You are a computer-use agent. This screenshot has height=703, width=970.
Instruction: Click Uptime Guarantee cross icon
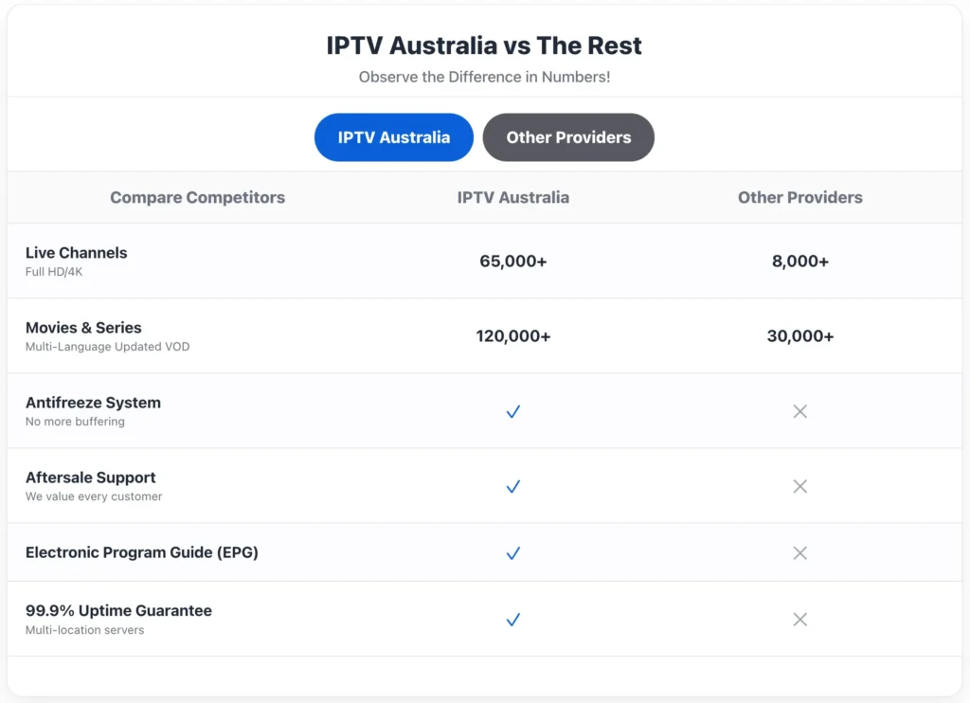tap(799, 620)
